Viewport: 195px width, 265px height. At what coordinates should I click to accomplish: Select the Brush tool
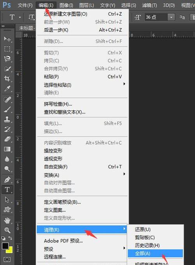7,109
